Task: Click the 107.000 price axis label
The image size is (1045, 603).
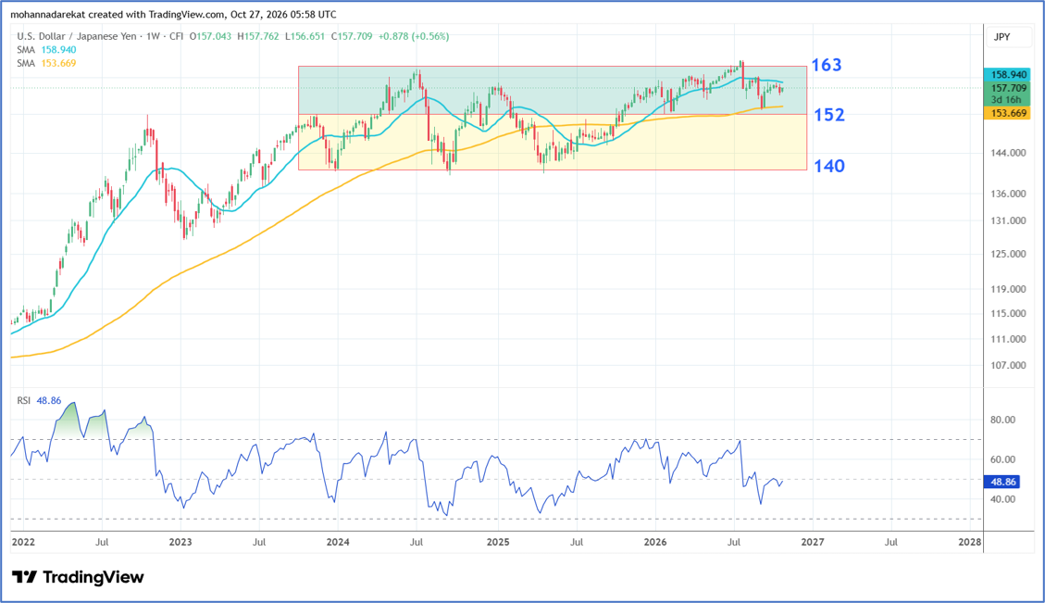Action: point(1008,365)
